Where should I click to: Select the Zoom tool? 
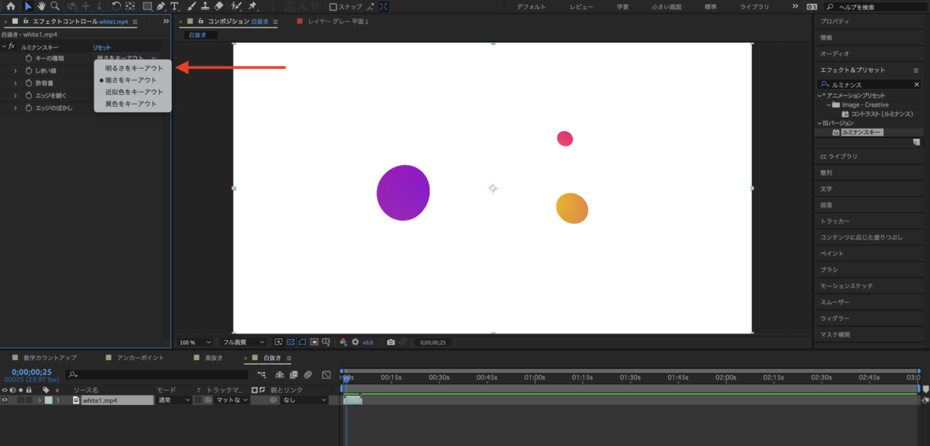[x=53, y=6]
